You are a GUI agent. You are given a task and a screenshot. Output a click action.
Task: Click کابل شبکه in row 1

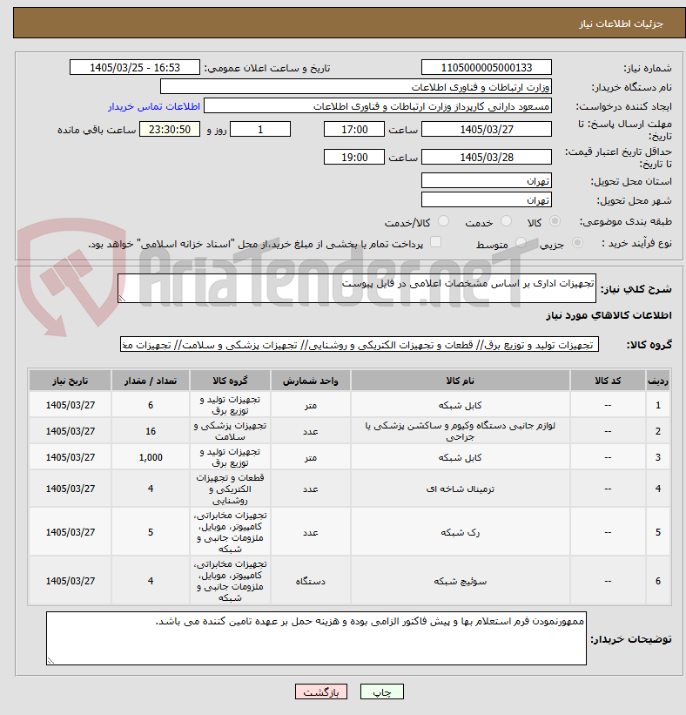(460, 405)
